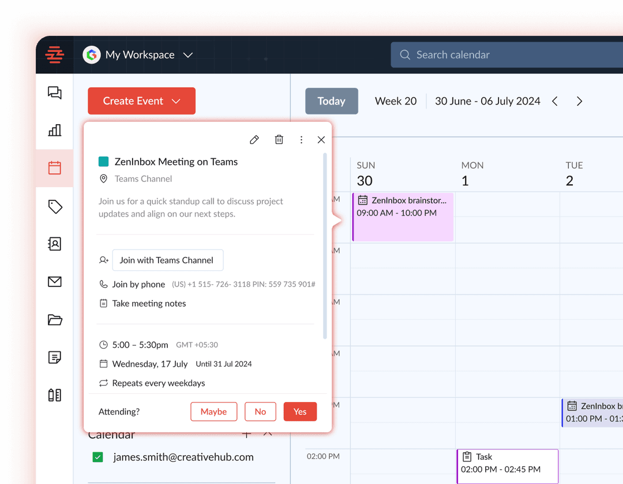Open the Task event at 02:00 PM
The height and width of the screenshot is (484, 623).
[x=508, y=466]
